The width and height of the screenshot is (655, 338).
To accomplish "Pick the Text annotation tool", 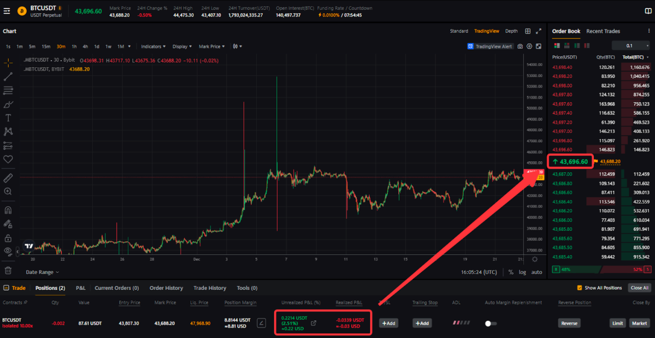I will point(8,118).
